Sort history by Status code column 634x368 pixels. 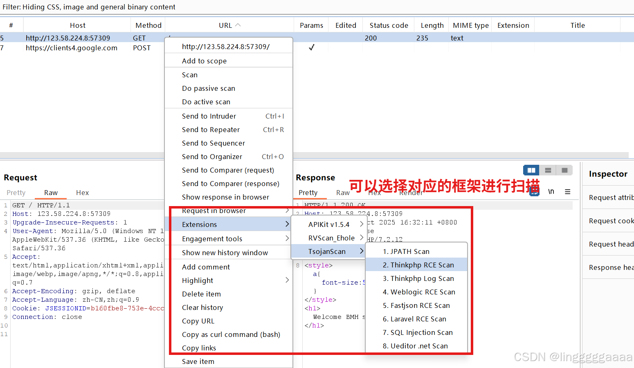click(x=389, y=25)
